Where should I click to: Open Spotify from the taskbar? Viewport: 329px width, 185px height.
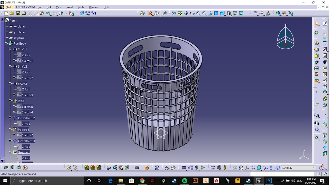185,181
